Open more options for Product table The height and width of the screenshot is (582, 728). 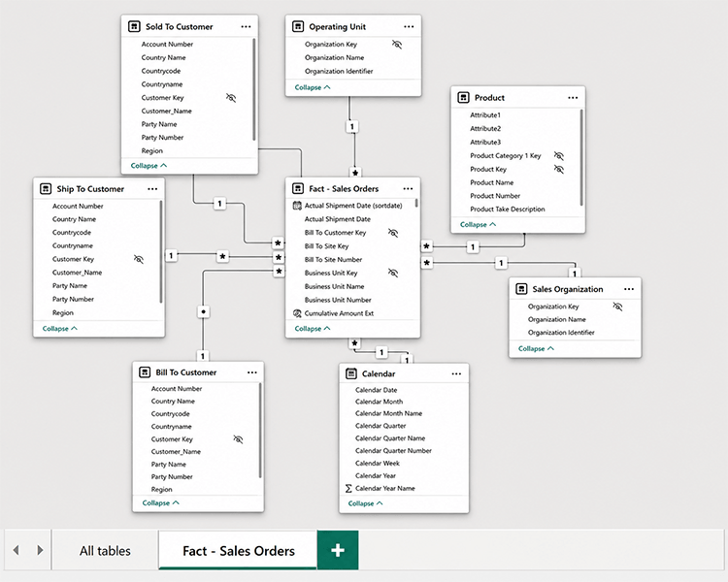point(573,97)
